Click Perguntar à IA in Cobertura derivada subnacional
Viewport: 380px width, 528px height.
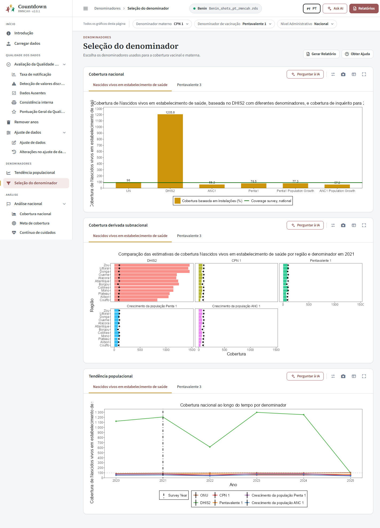305,225
